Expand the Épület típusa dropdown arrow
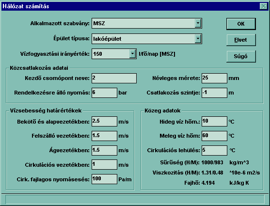 tap(198, 39)
